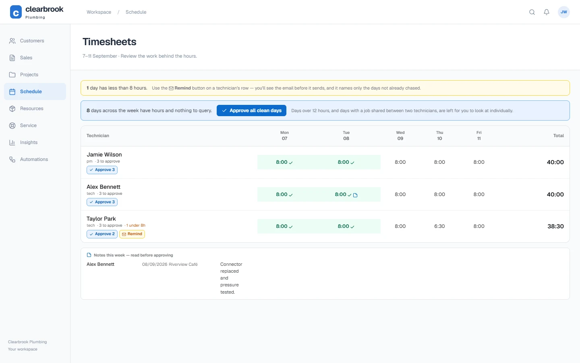Click Approve all clean days button
The height and width of the screenshot is (363, 580).
coord(251,111)
